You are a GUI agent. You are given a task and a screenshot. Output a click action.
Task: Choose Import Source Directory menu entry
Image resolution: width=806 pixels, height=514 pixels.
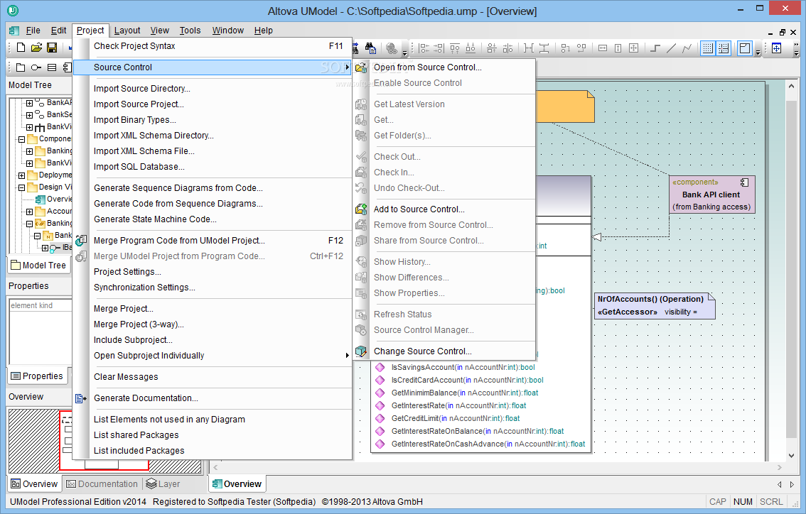(213, 88)
